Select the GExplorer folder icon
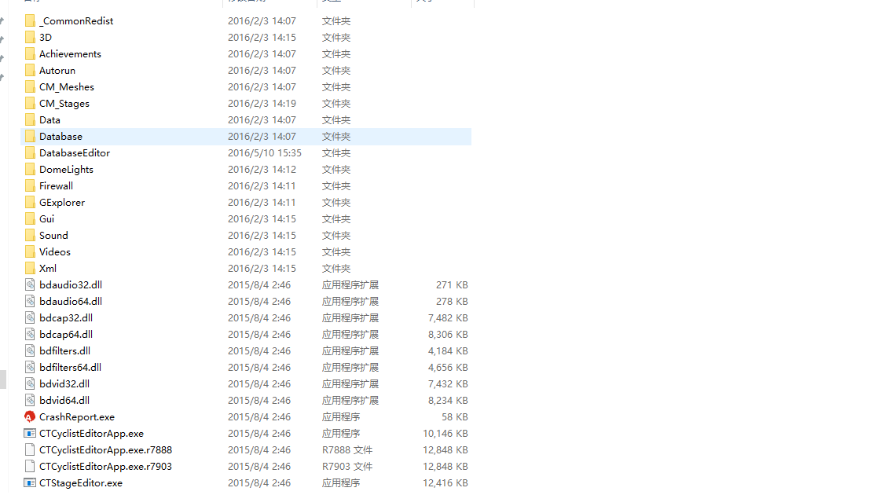The width and height of the screenshot is (880, 495). click(x=30, y=203)
